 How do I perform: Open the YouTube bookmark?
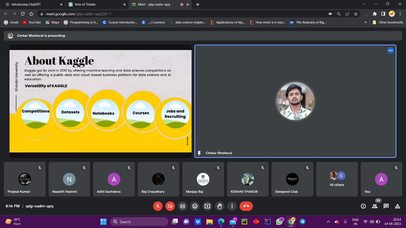click(32, 22)
